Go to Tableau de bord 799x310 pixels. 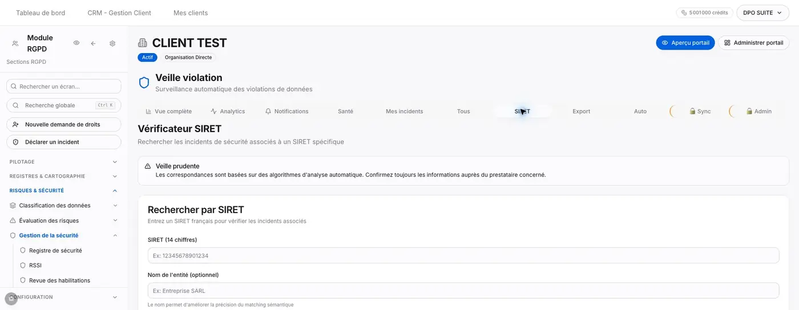tap(41, 13)
